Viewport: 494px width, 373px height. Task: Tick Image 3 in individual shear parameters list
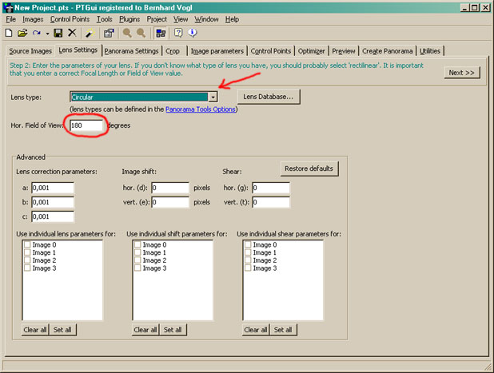tap(249, 268)
